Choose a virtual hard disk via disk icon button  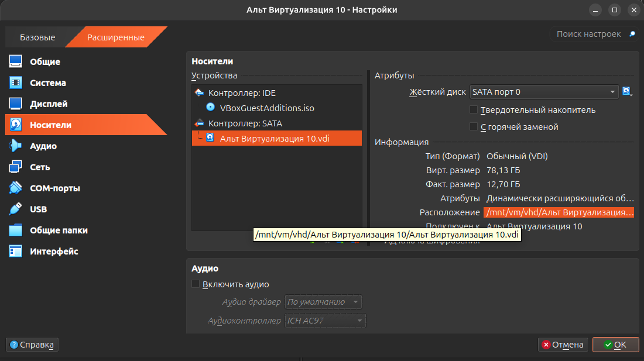(x=627, y=91)
